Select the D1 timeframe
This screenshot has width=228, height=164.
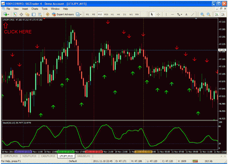(x=125, y=14)
